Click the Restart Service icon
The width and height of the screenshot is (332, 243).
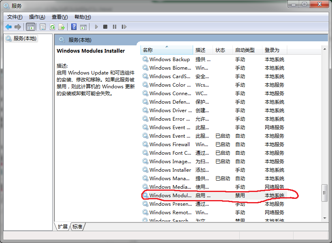pos(124,27)
